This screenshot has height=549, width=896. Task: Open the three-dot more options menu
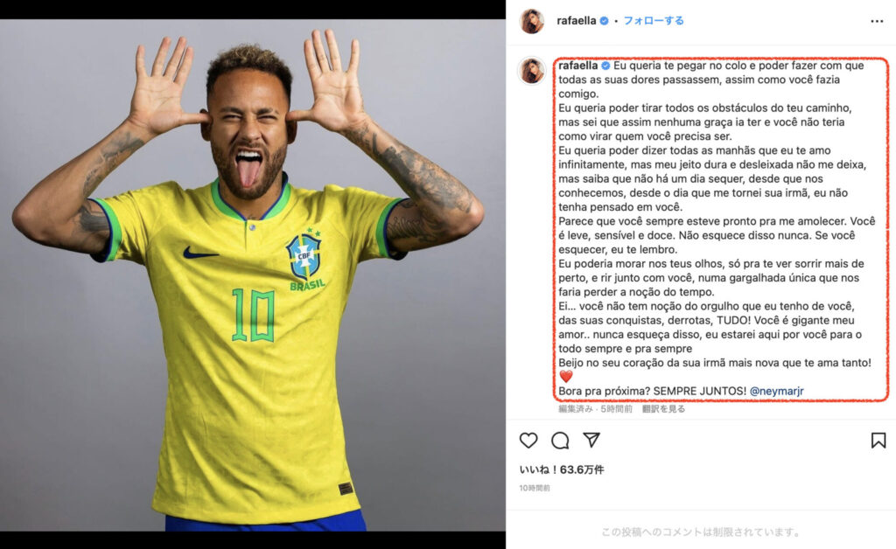click(x=877, y=21)
